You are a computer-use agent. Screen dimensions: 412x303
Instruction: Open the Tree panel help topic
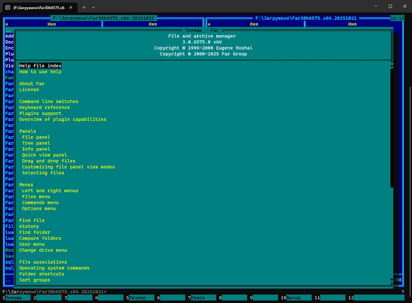pos(36,143)
